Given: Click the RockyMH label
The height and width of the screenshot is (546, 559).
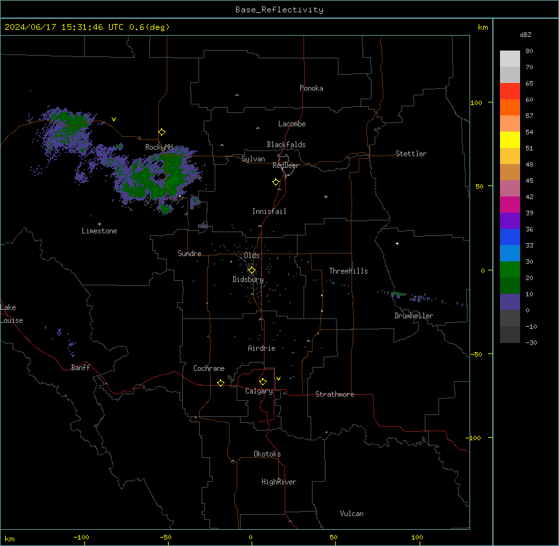Looking at the screenshot, I should 159,147.
